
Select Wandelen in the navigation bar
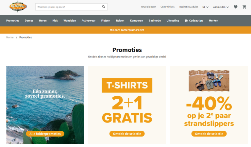tap(70, 21)
